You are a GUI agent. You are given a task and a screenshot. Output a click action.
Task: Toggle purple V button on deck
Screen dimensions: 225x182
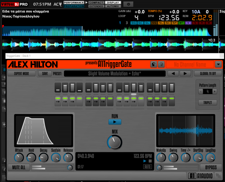[188, 23]
